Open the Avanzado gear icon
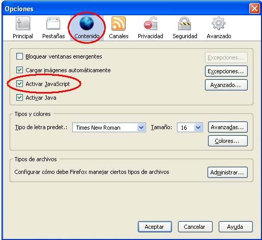Screen dimensions: 262x240 pos(218,23)
